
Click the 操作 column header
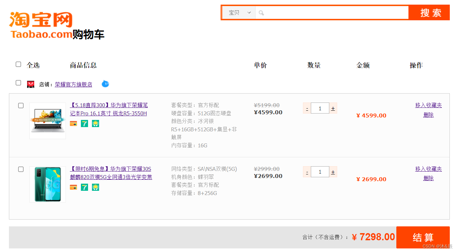pos(416,65)
